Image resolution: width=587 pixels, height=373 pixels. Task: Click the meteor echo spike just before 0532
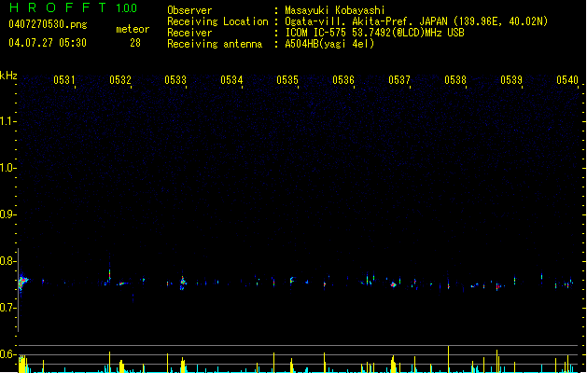point(110,274)
